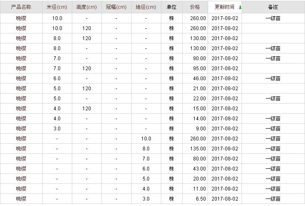Click the green sort arrow beside 更新时间
Image resolution: width=305 pixels, height=206 pixels.
tap(240, 8)
